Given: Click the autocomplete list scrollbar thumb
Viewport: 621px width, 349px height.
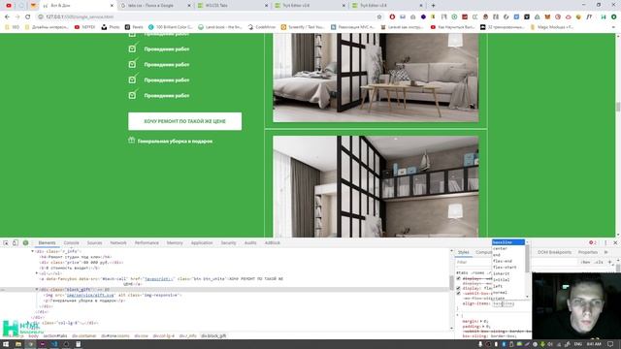Looking at the screenshot, I should pyautogui.click(x=527, y=258).
